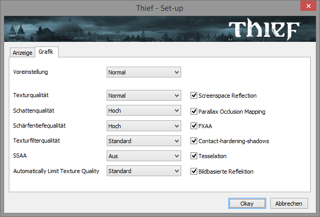Open the Schärfentiefequalität dropdown
This screenshot has height=217, width=320.
coord(143,126)
